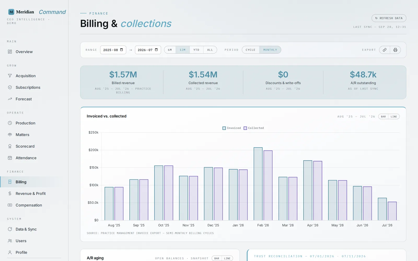Screen dimensions: 418x261
Task: Click the Profile person icon
Action: click(10, 252)
